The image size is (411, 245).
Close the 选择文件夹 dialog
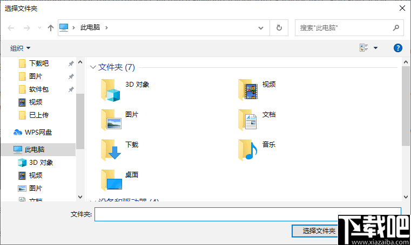pyautogui.click(x=402, y=9)
